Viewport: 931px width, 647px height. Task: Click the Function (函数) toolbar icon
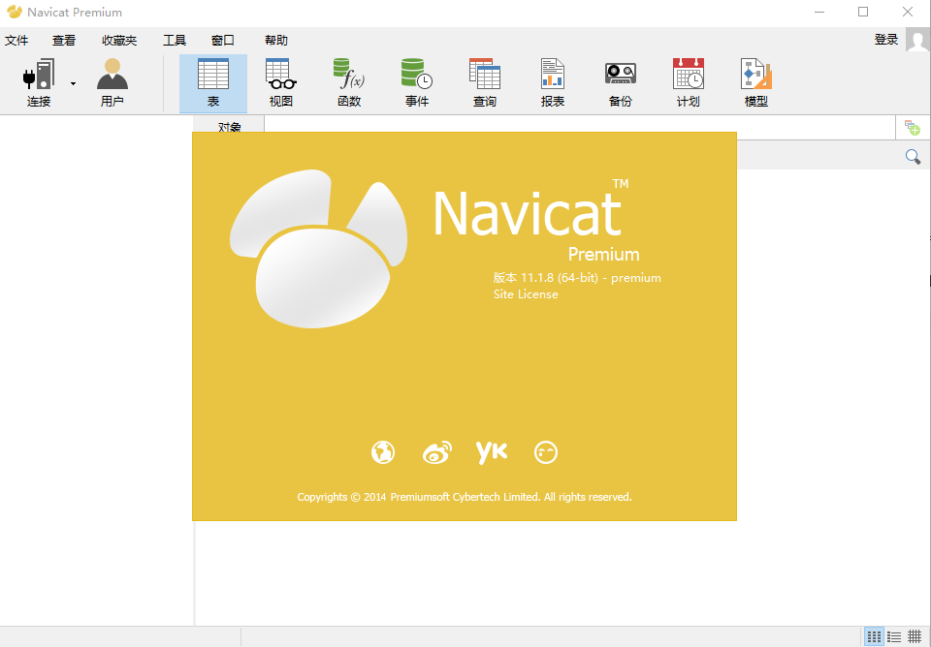349,82
